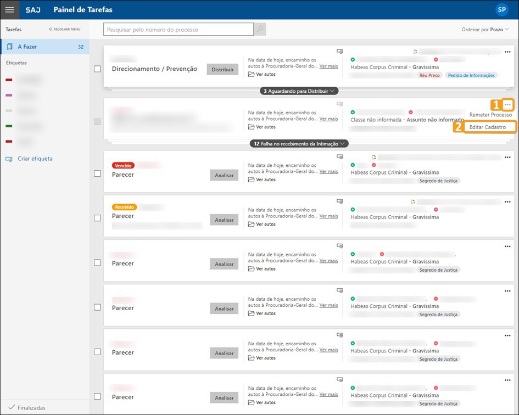Open the hamburger menu icon
This screenshot has height=415, width=519.
[x=9, y=10]
